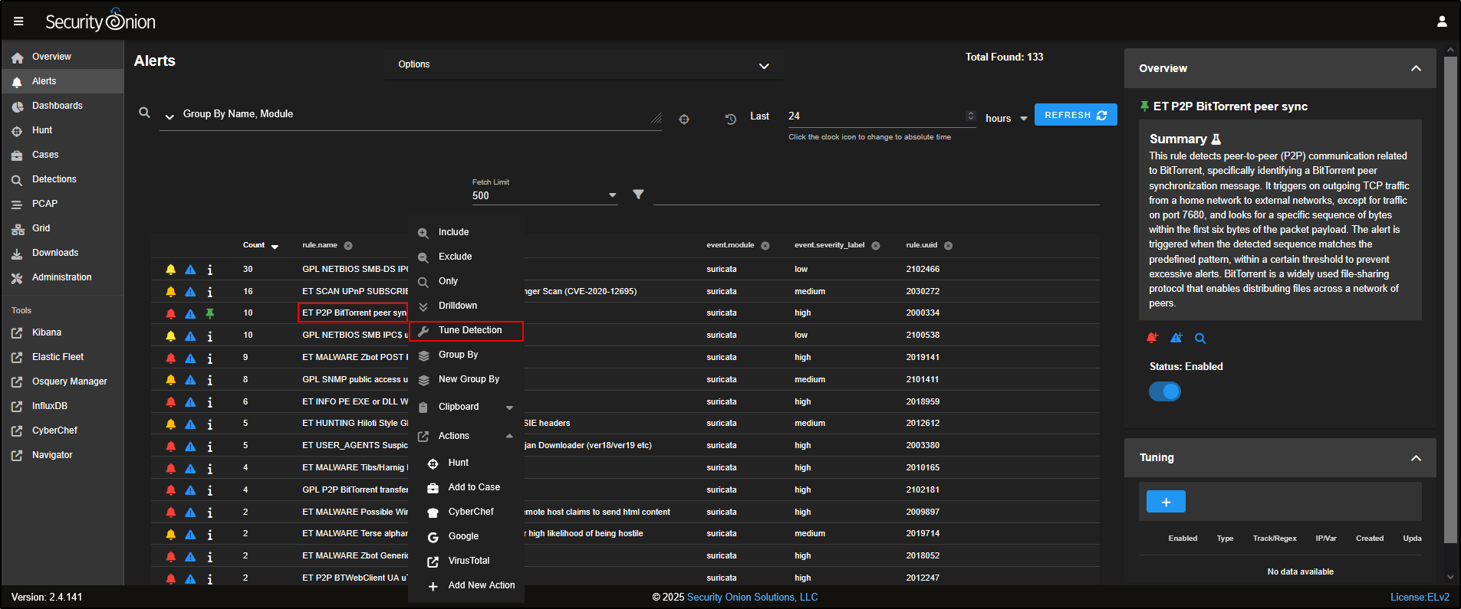Acknowledge the GPL NETBIOS SMB-DS alert bell
1461x609 pixels.
(171, 270)
